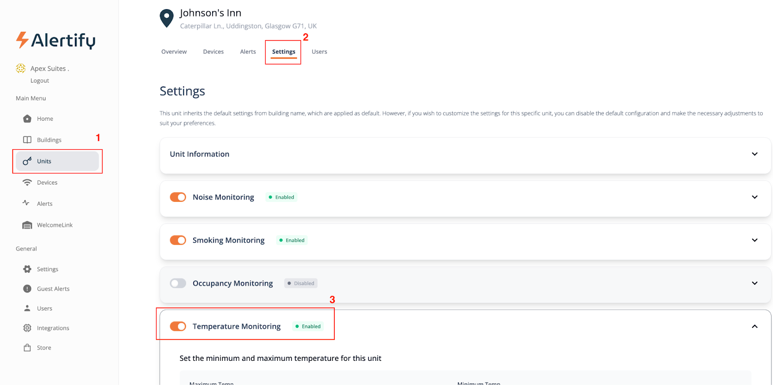
Task: Click the Devices wifi icon
Action: pos(28,183)
